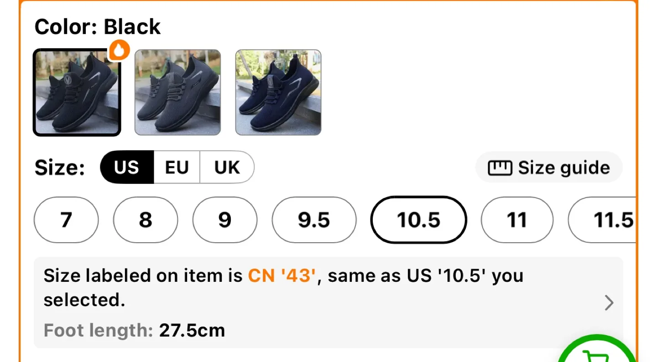
Task: Open the CN '43' size label info
Action: (x=282, y=276)
